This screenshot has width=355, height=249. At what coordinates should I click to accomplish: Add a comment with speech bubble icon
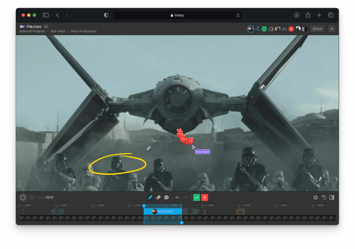pyautogui.click(x=166, y=197)
